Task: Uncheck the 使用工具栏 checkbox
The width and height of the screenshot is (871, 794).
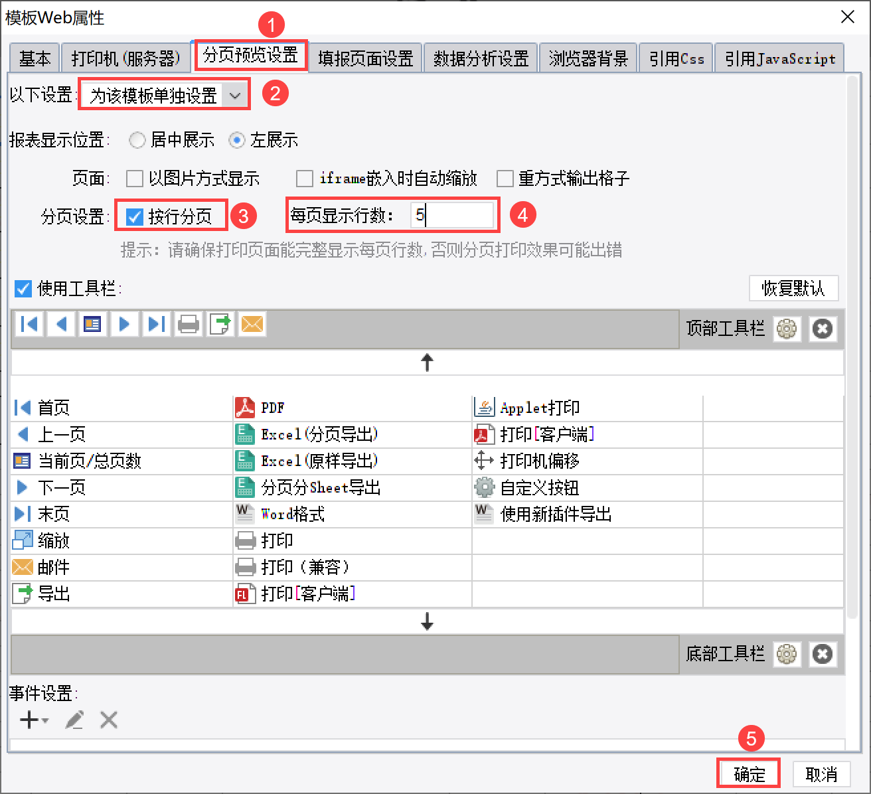Action: click(x=23, y=289)
